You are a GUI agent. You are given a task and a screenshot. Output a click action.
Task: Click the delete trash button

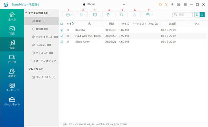tap(108, 15)
